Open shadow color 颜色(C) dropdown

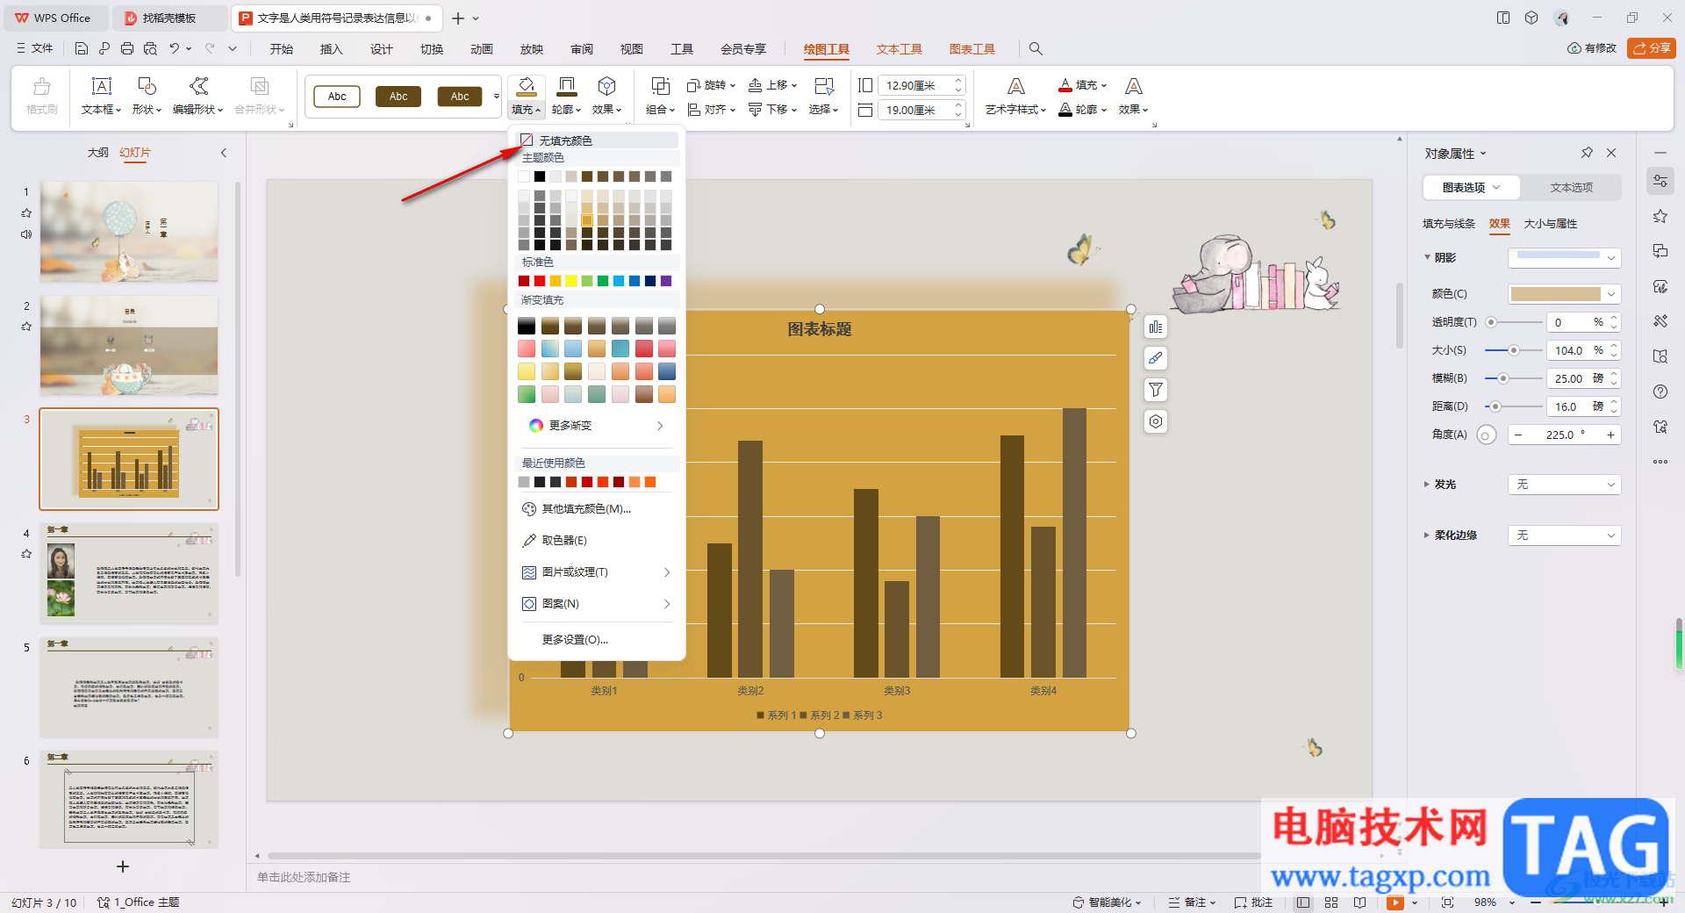tap(1564, 294)
